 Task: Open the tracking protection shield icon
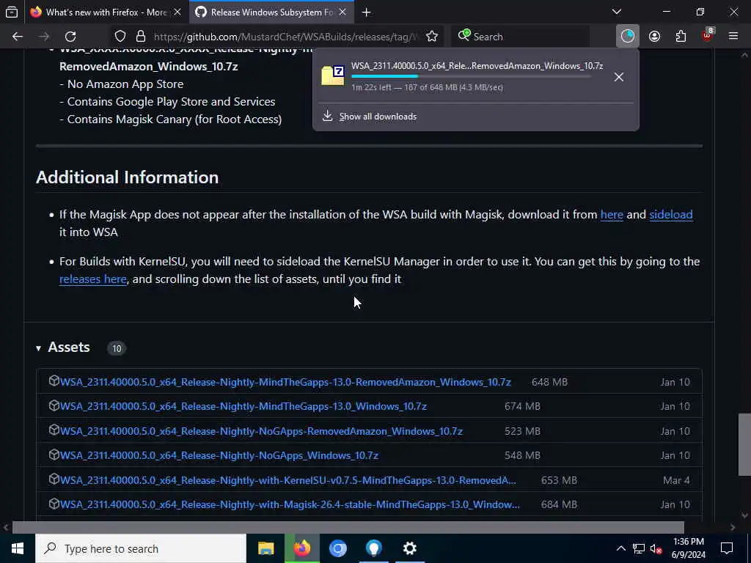click(120, 37)
